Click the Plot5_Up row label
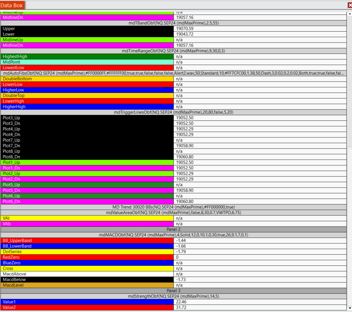352x312 pixels. pyautogui.click(x=87, y=185)
